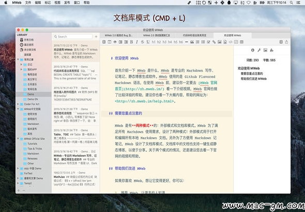
Task: Insert a blockquote with the quote icon
Action: (192, 42)
